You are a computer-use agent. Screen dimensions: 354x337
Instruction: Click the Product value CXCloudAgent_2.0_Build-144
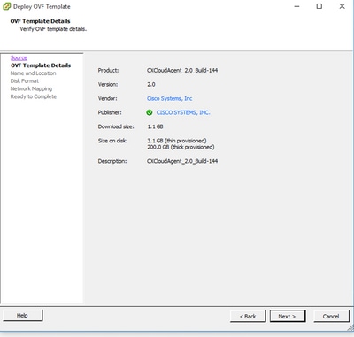click(x=182, y=71)
